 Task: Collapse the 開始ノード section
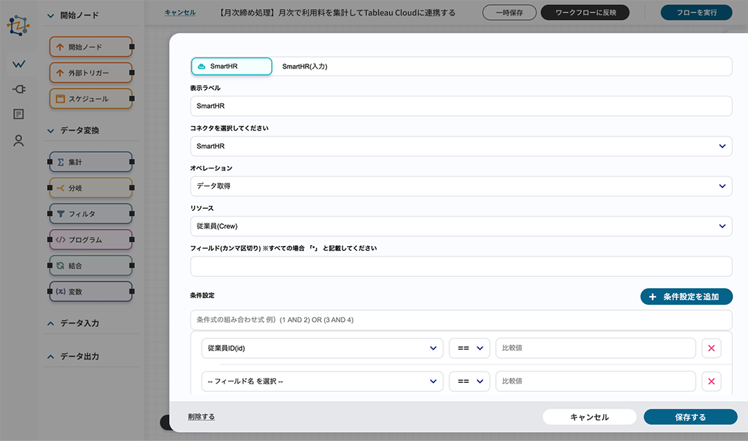coord(51,15)
